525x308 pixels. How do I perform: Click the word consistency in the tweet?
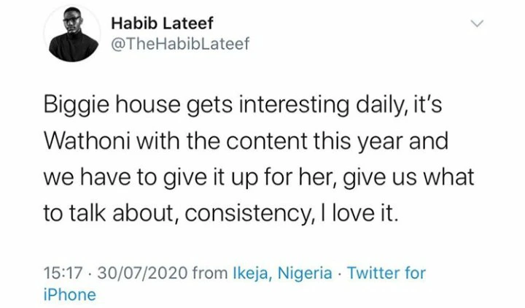[x=247, y=214]
